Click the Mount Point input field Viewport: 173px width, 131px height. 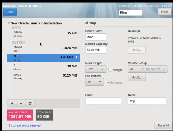(96, 37)
